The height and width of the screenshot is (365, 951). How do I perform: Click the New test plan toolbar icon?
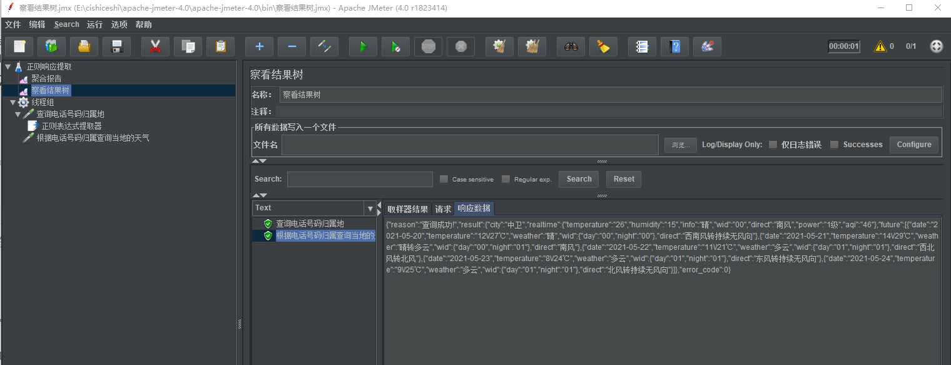(19, 46)
